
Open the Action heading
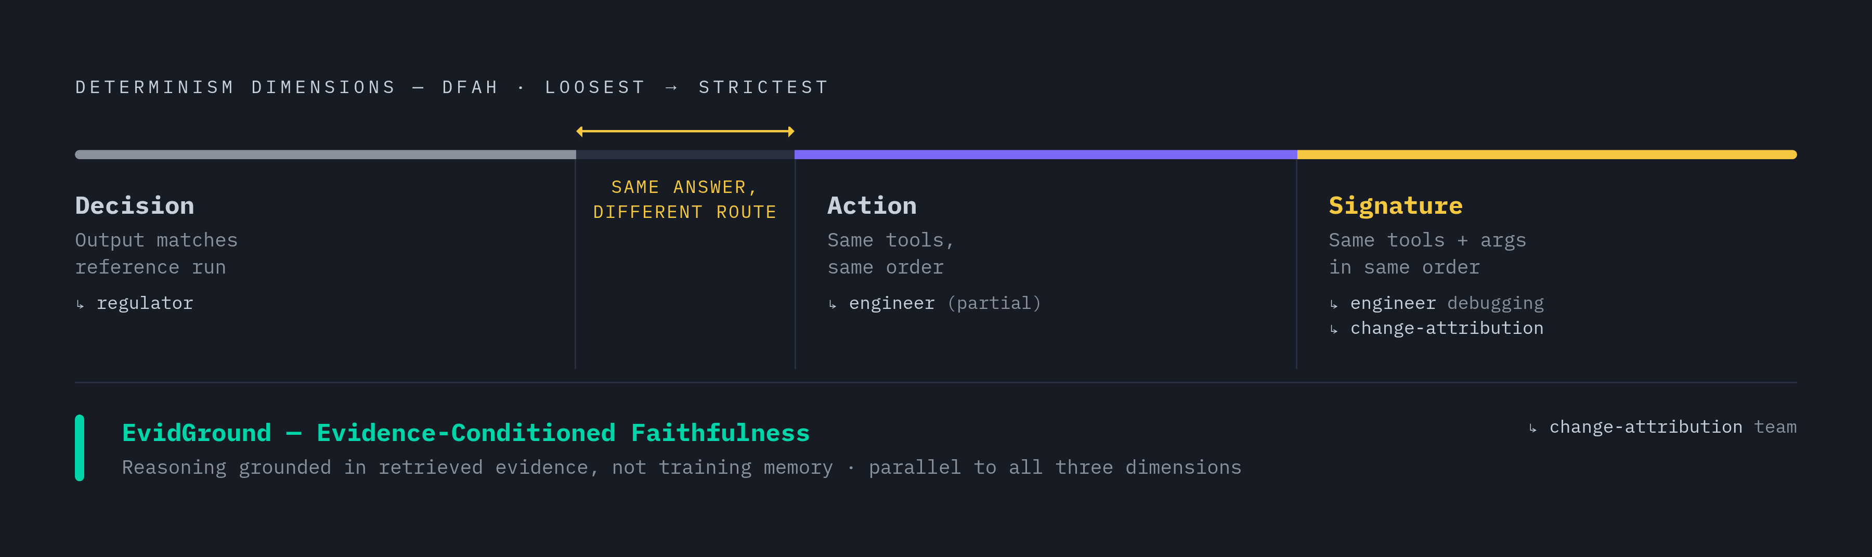coord(872,206)
